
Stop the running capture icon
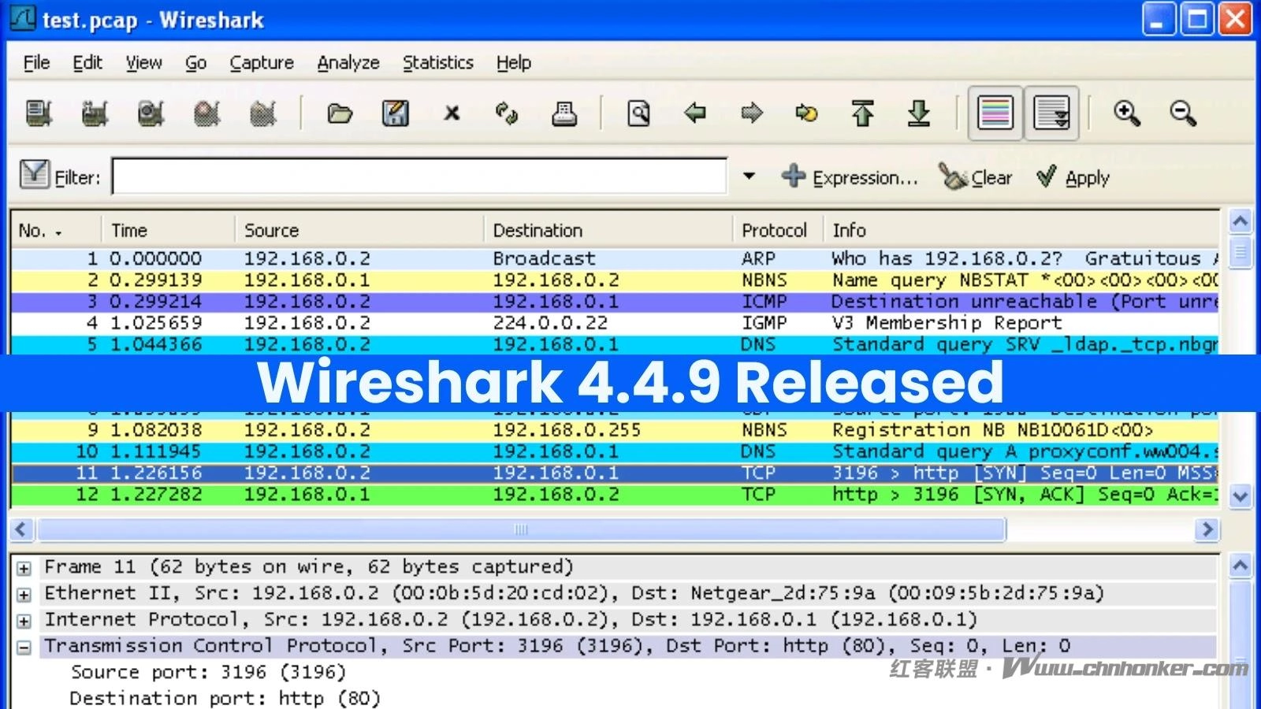click(x=207, y=113)
